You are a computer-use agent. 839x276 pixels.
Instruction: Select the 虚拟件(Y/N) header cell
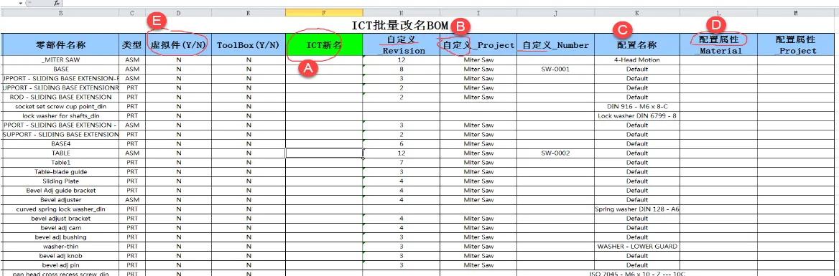(x=179, y=45)
